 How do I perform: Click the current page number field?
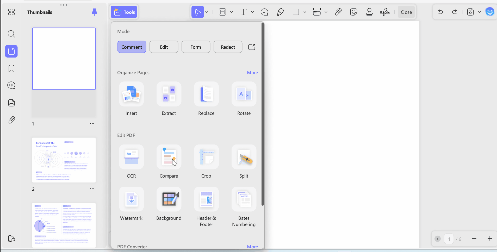pyautogui.click(x=449, y=239)
